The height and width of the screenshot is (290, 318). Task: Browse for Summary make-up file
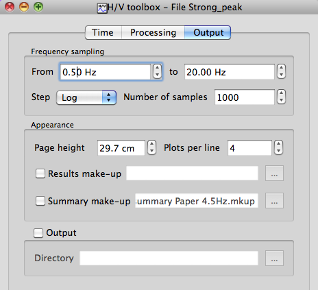(x=274, y=201)
